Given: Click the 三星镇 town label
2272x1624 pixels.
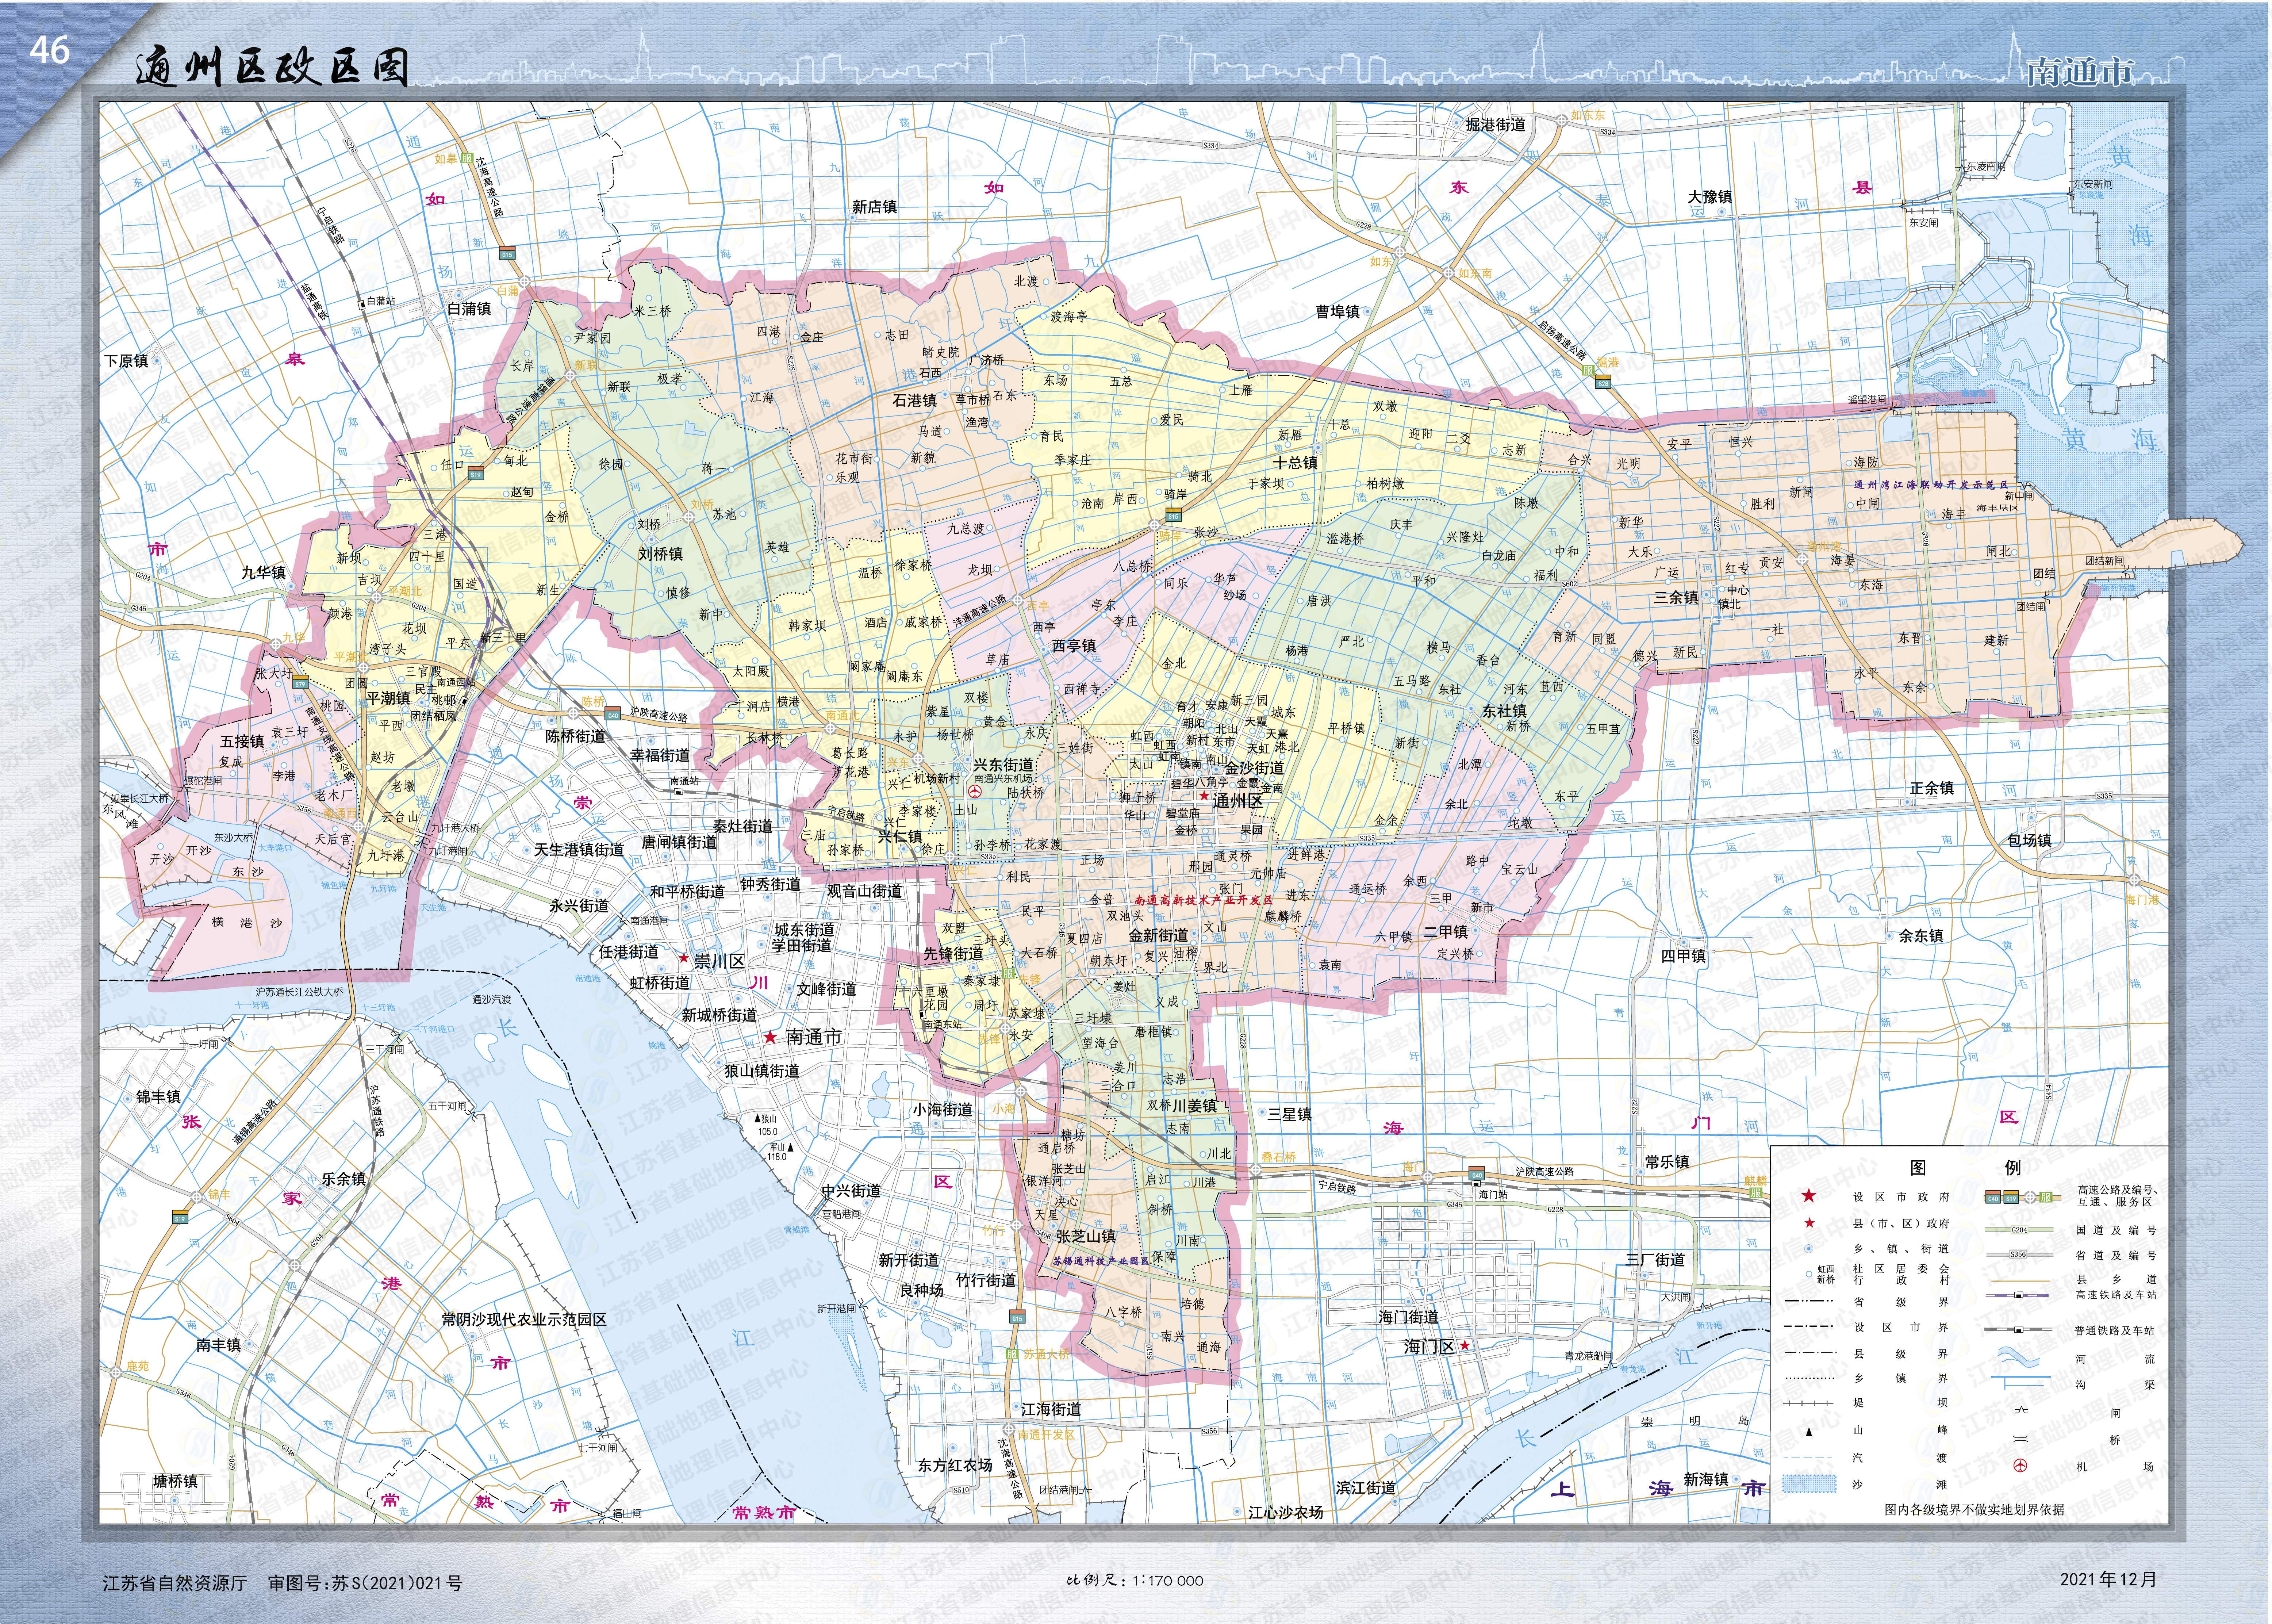Looking at the screenshot, I should 1289,1114.
